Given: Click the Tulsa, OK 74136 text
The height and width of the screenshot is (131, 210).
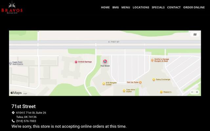Looking at the screenshot, I should tap(26, 117).
